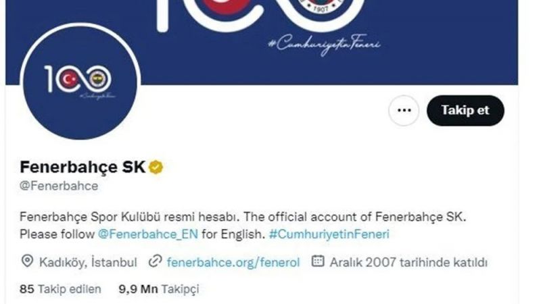The height and width of the screenshot is (304, 541).
Task: Click the location pin icon
Action: point(27,261)
